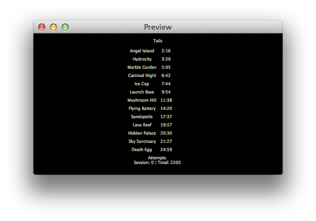Click the Sky Sanctuary 21:27 time
The height and width of the screenshot is (221, 316).
[166, 141]
